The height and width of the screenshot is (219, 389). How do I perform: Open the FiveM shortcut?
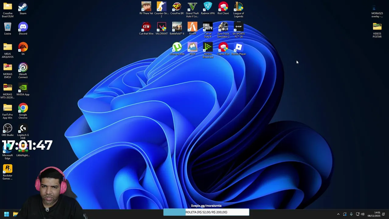tap(192, 29)
